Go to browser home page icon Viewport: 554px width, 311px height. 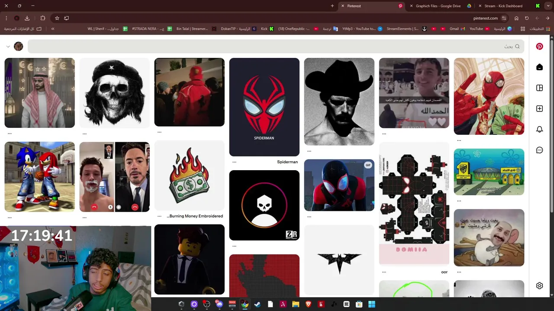516,18
